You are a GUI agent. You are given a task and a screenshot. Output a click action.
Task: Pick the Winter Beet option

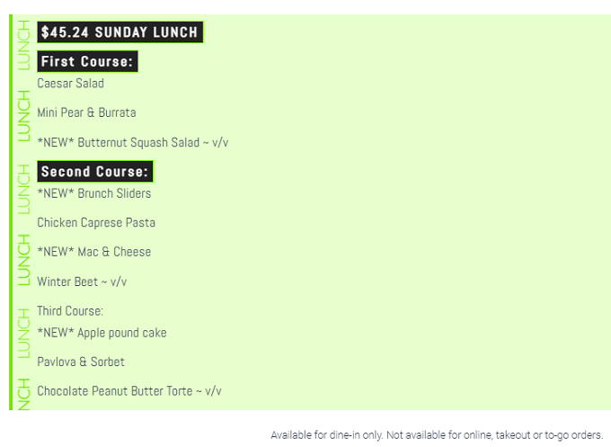click(82, 282)
